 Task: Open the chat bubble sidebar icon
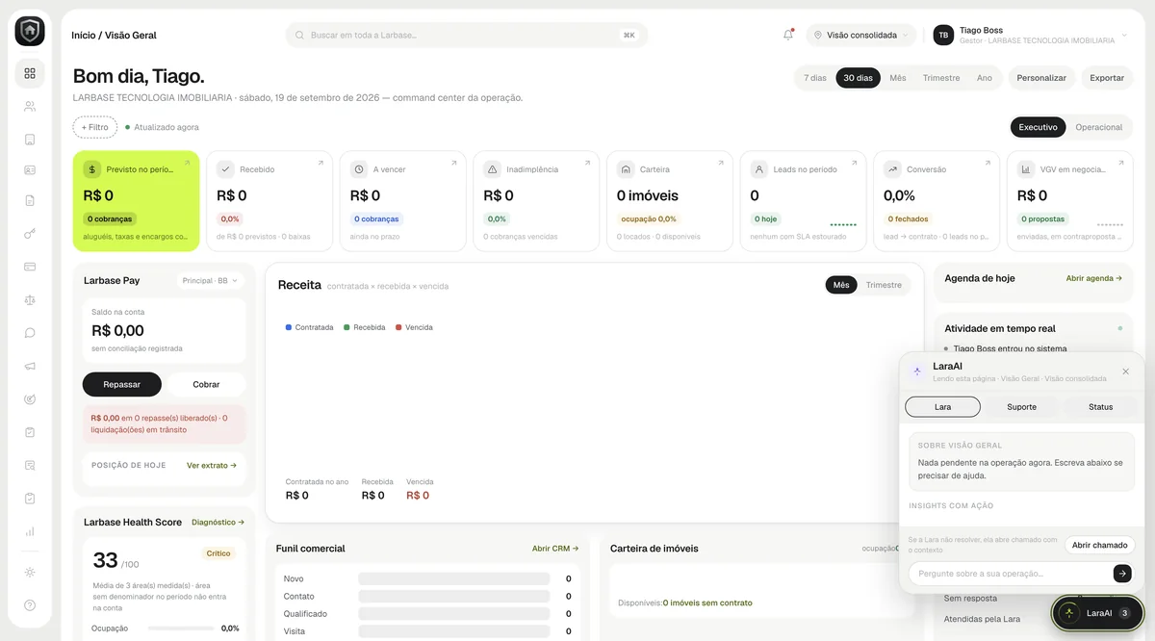tap(30, 333)
